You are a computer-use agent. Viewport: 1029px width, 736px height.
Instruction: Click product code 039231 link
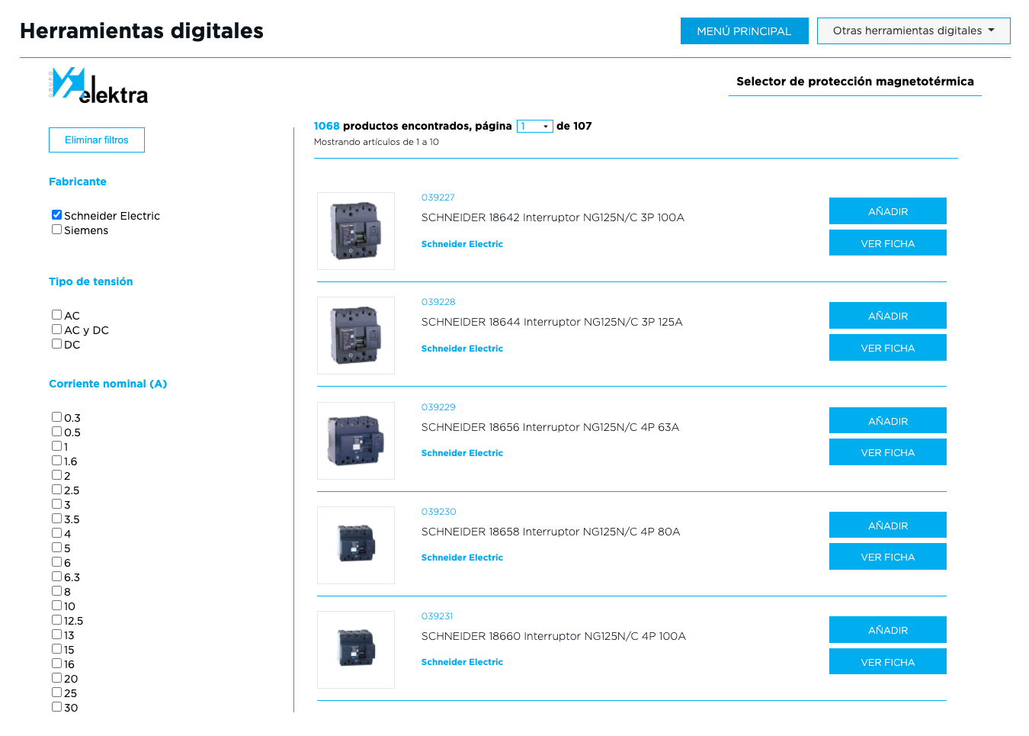(x=438, y=616)
